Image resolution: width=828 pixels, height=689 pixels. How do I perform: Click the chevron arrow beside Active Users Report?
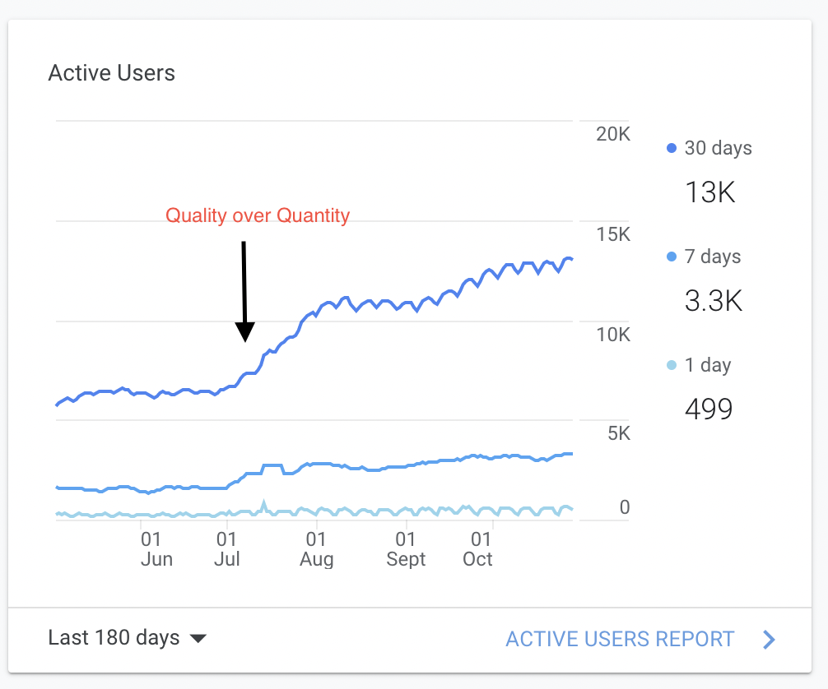coord(769,640)
